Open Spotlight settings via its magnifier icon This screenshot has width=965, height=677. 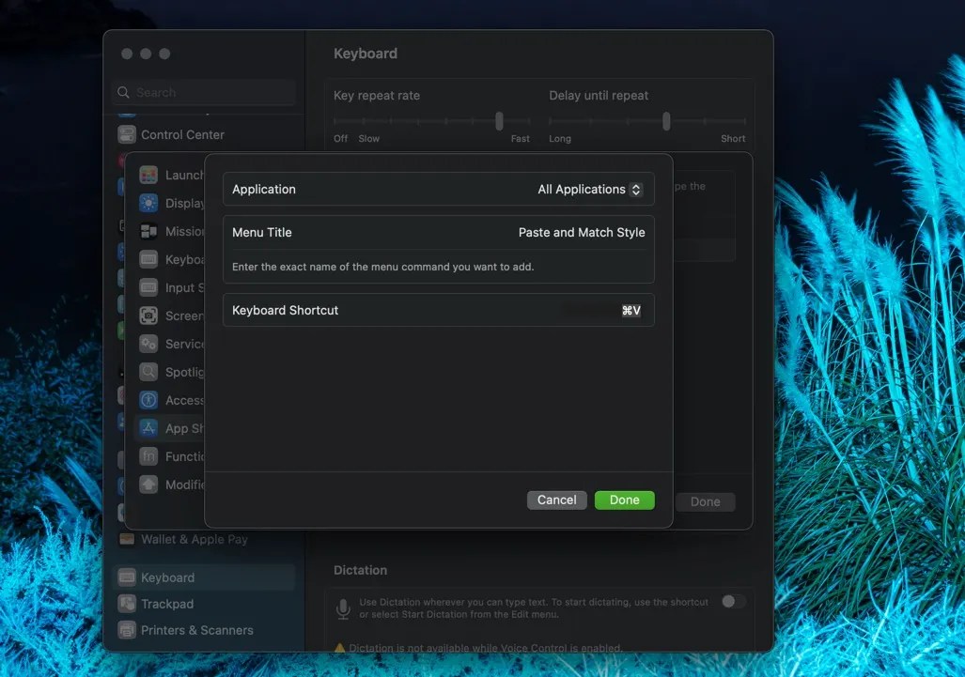point(148,372)
